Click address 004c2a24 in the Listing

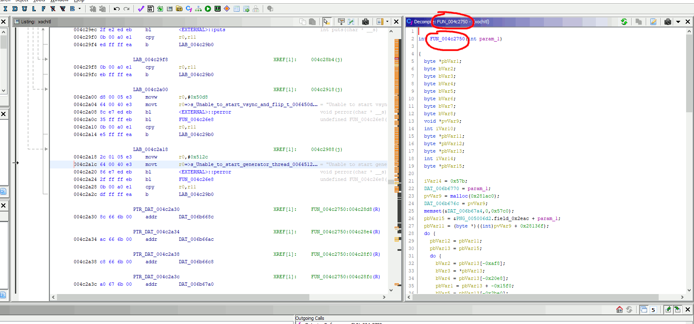(85, 180)
